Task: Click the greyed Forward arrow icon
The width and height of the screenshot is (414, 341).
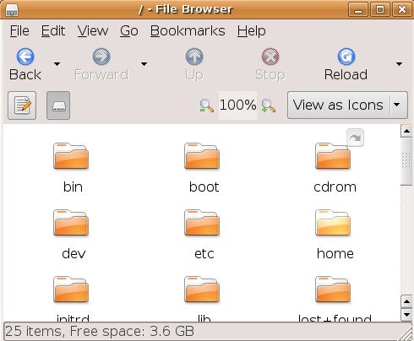Action: (x=101, y=57)
